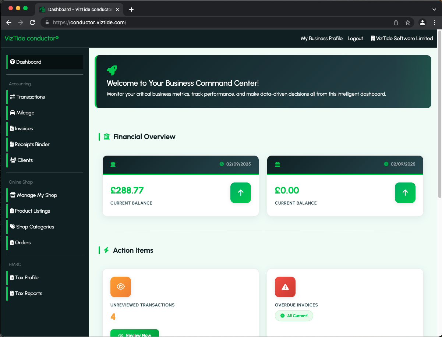Reload the page with the refresh button
Screen dimensions: 442x337
pyautogui.click(x=32, y=22)
